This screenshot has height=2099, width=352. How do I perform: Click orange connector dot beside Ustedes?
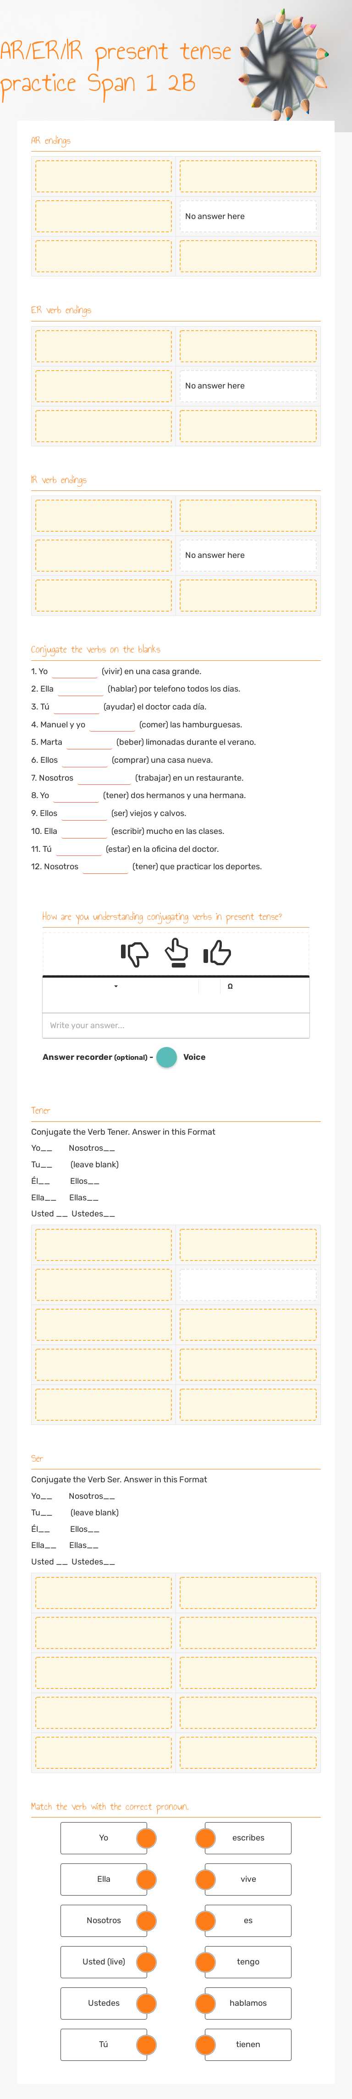(146, 2003)
